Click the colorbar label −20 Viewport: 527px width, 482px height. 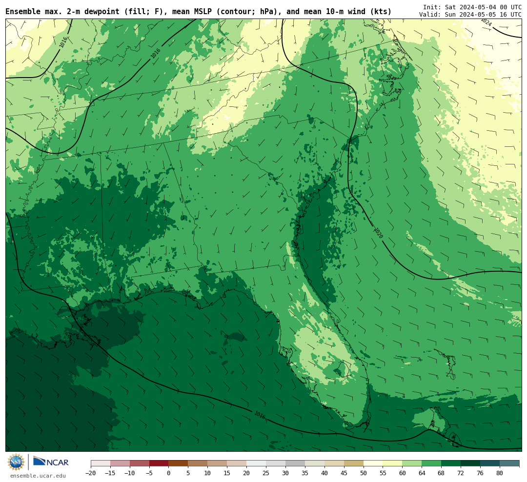91,473
